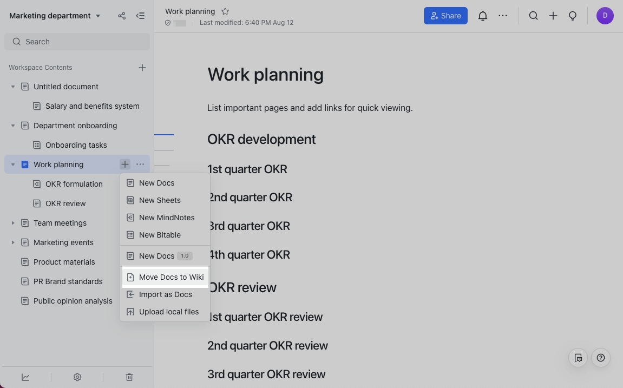Select Move Docs to Wiki menu item
The image size is (623, 388).
[165, 277]
